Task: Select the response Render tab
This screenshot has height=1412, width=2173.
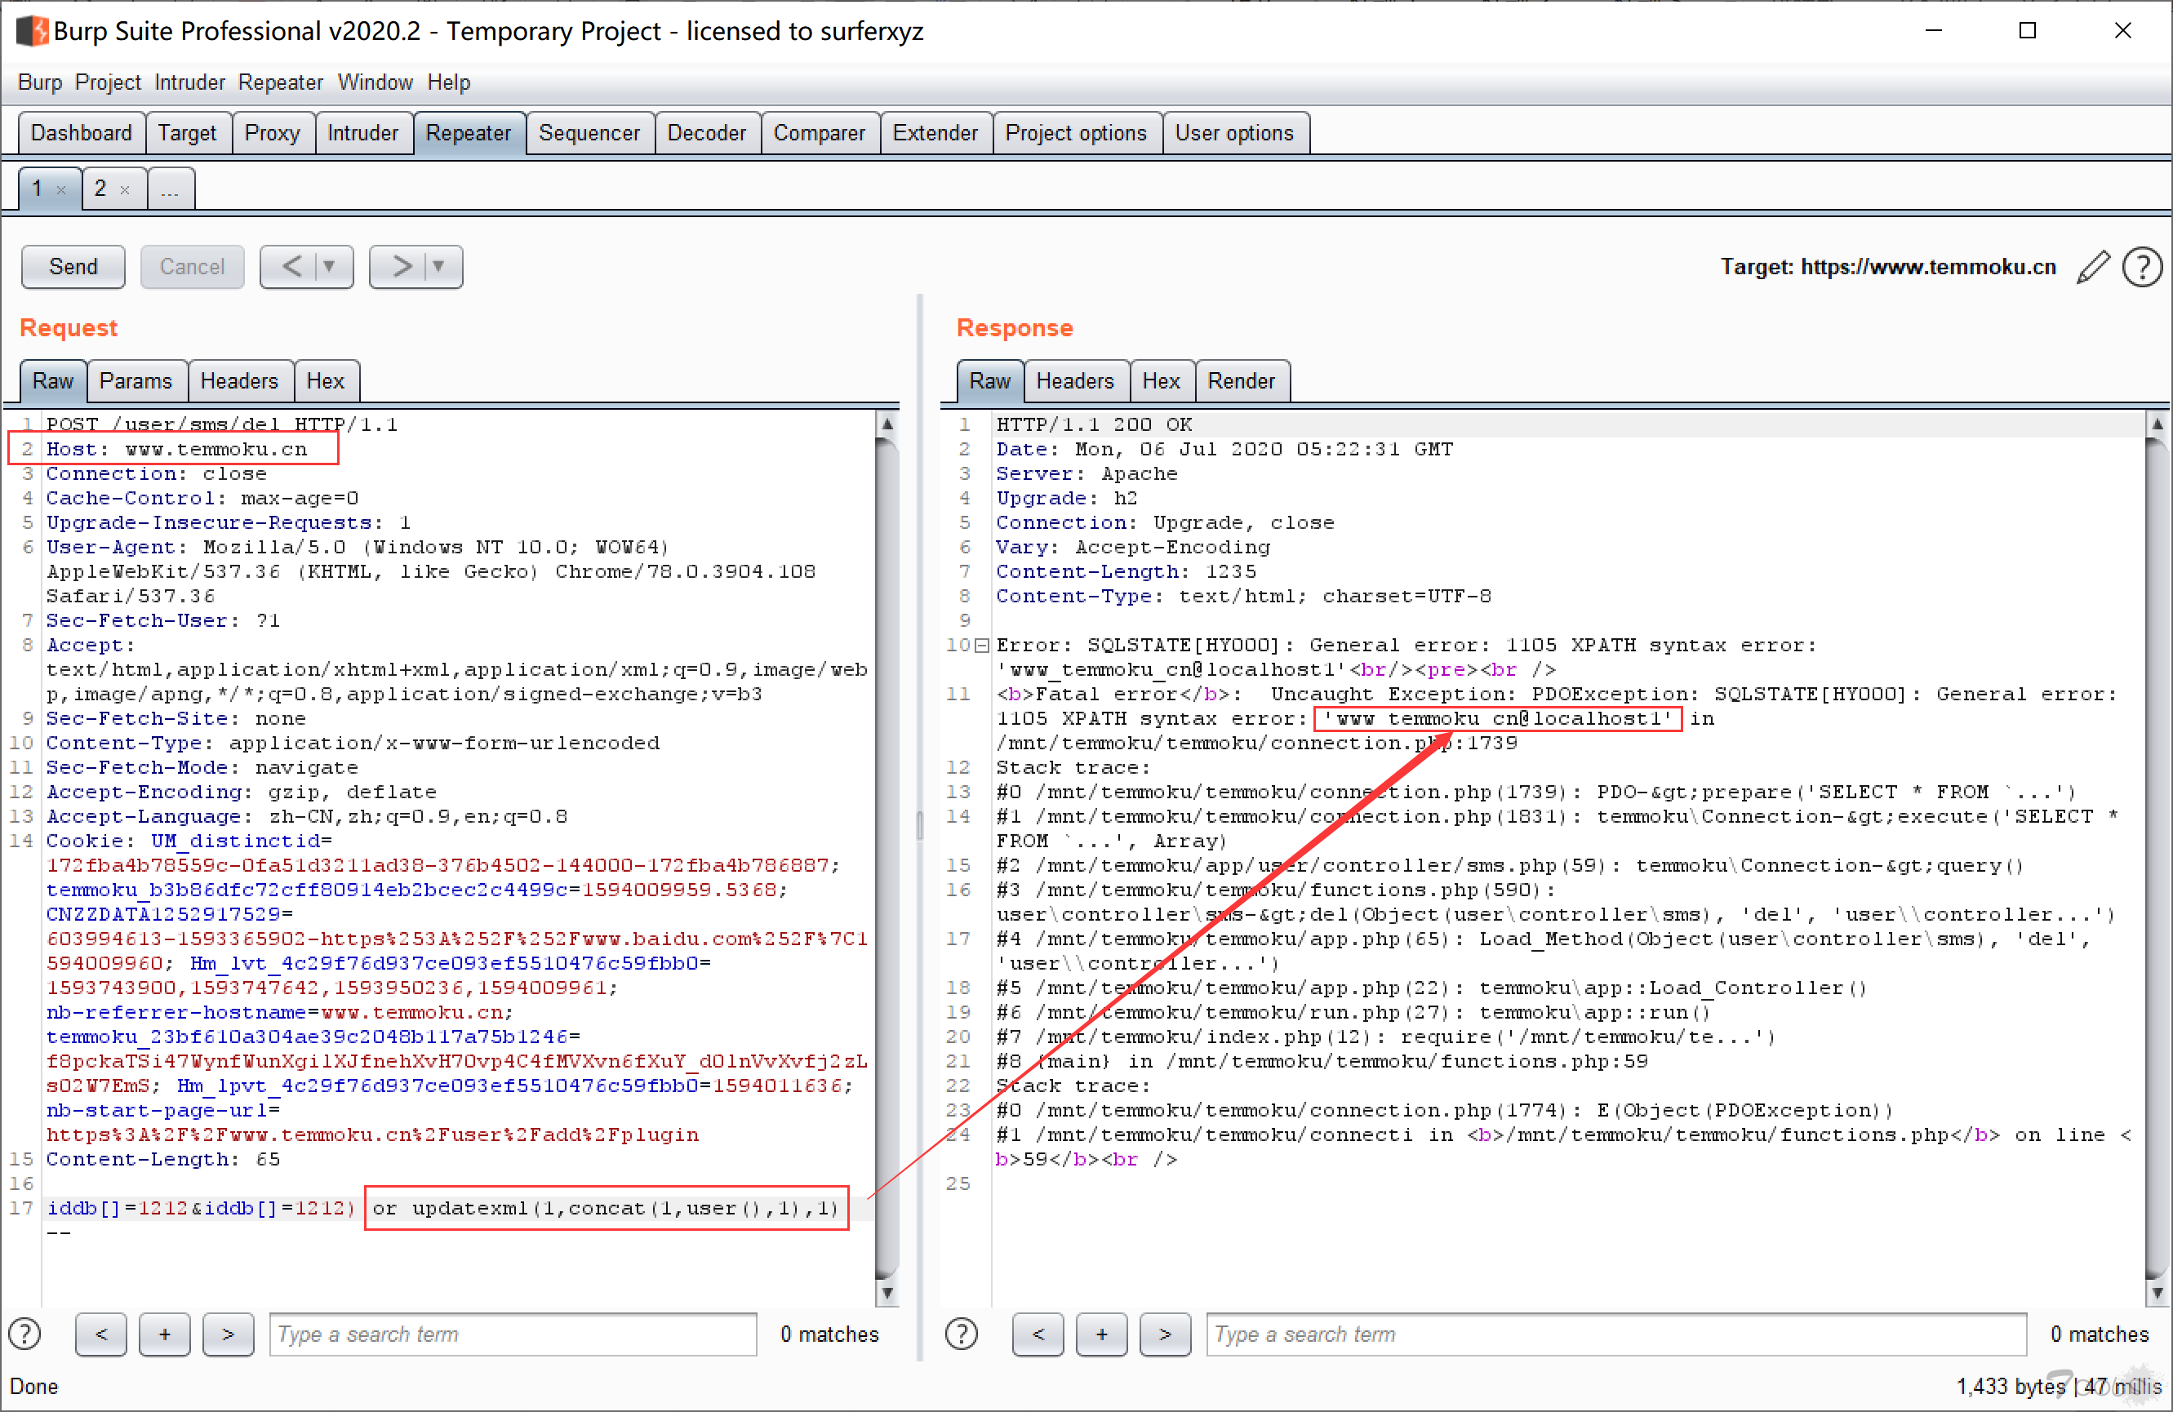Action: 1241,381
